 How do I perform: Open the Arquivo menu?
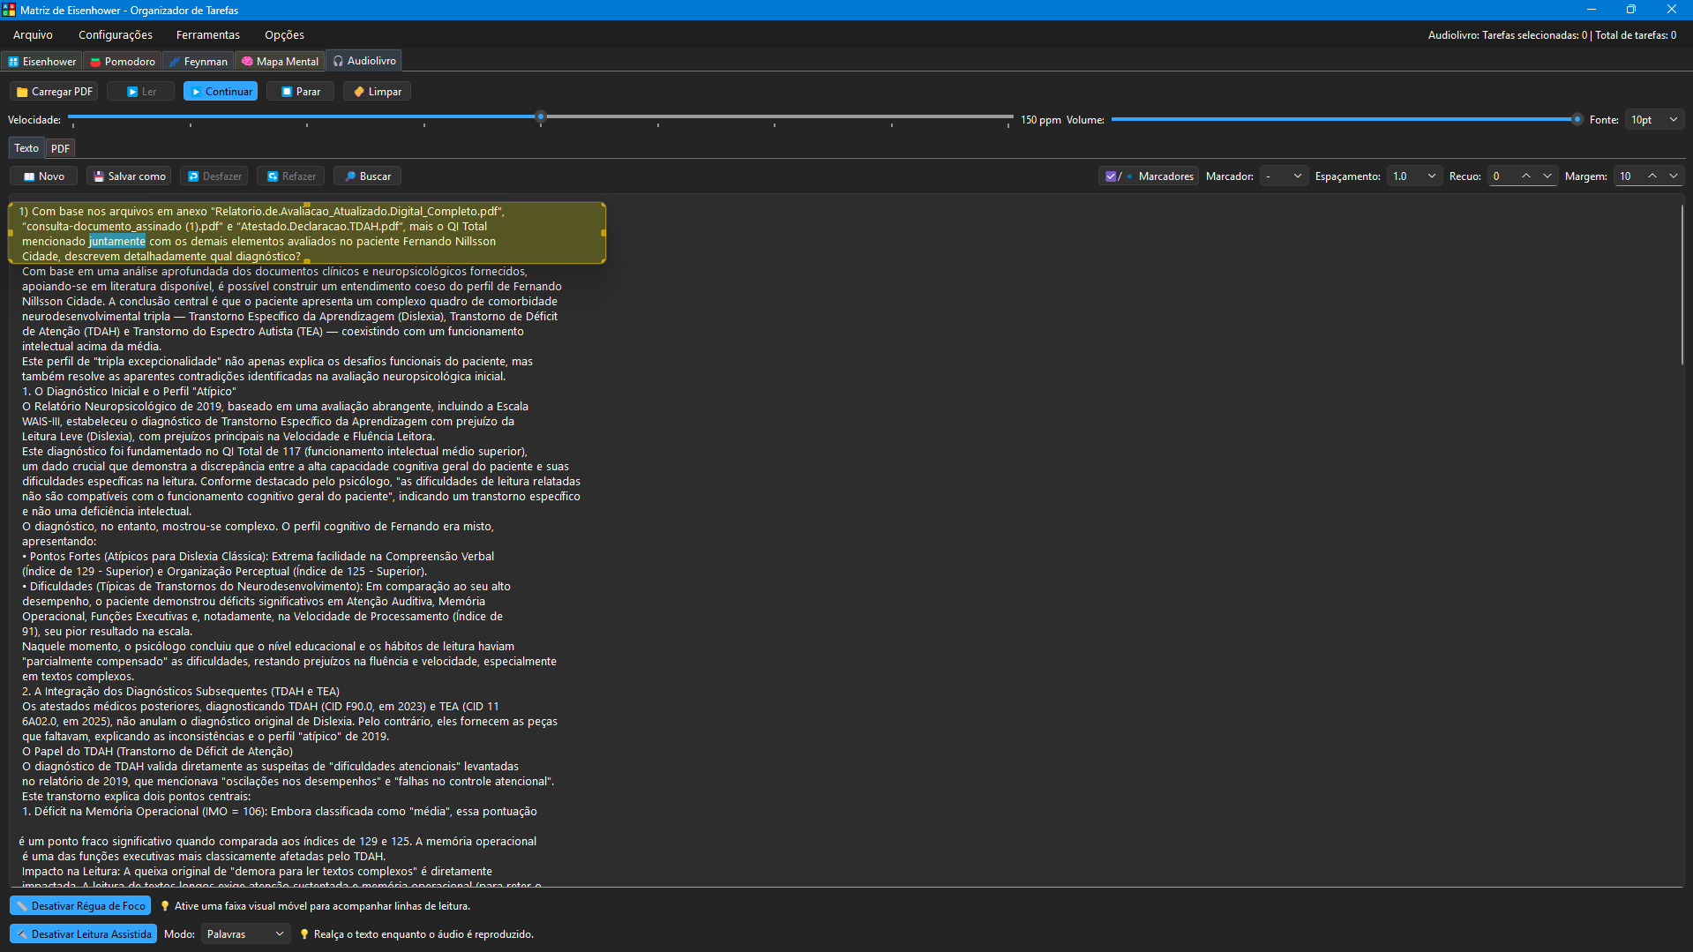[x=33, y=35]
